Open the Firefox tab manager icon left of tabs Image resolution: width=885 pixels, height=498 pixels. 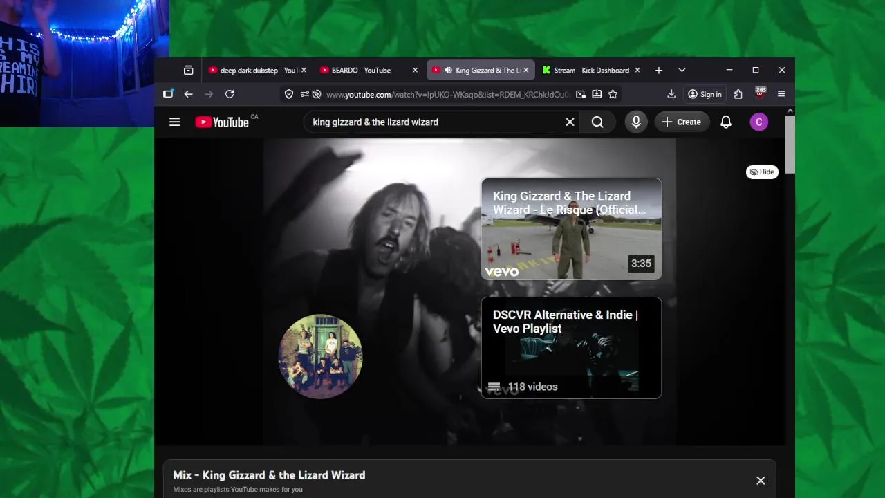188,70
